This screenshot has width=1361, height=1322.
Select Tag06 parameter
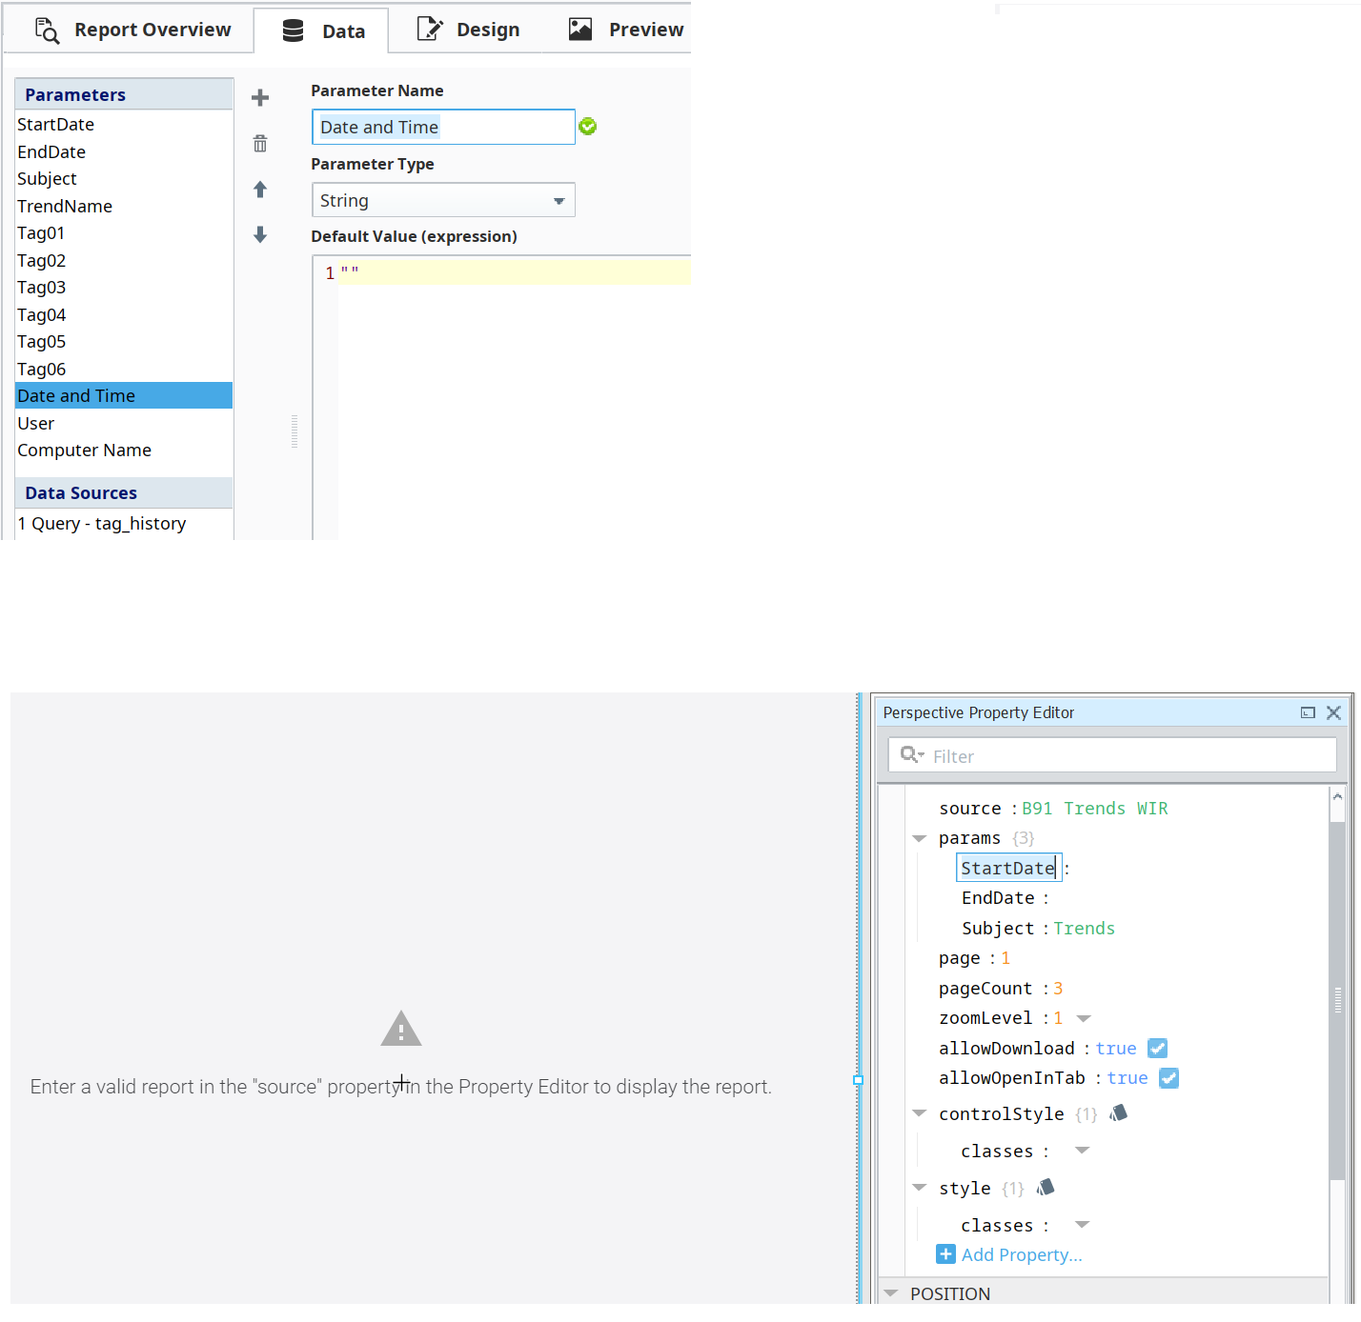point(124,370)
